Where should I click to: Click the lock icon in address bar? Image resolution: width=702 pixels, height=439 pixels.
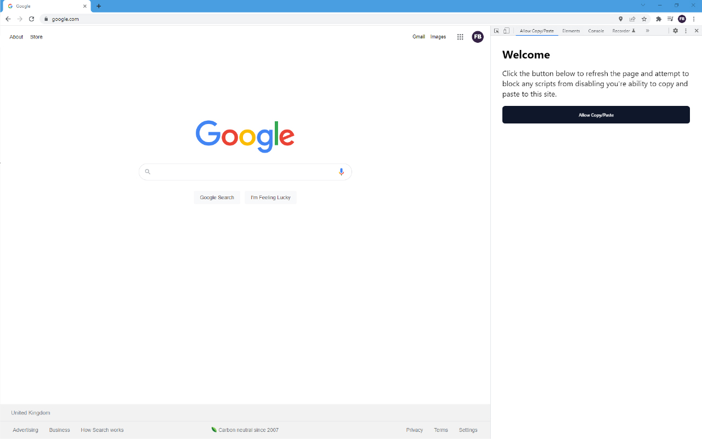pyautogui.click(x=47, y=19)
